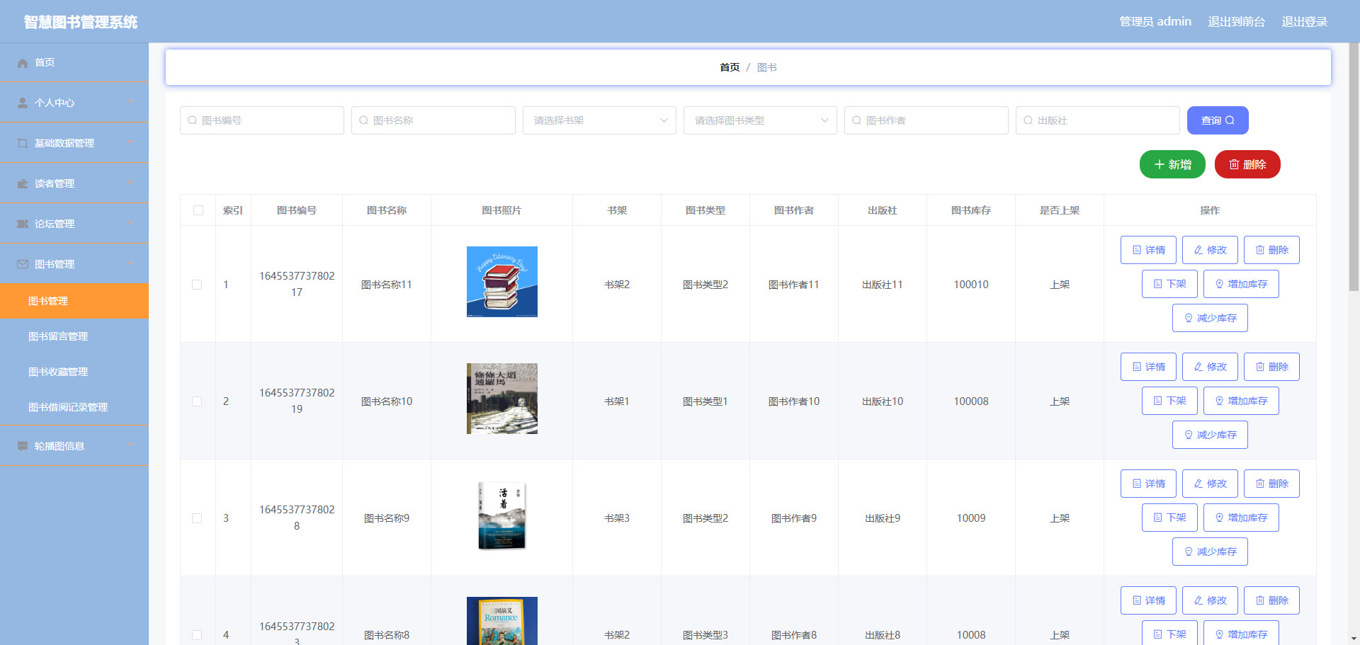Click 减少库存 button for 图书名称9
The width and height of the screenshot is (1360, 645).
(1210, 552)
